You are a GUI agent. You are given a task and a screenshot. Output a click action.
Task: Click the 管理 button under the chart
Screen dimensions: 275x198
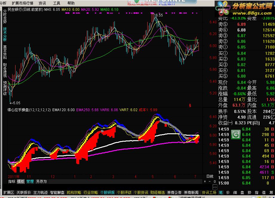[x=30, y=182]
